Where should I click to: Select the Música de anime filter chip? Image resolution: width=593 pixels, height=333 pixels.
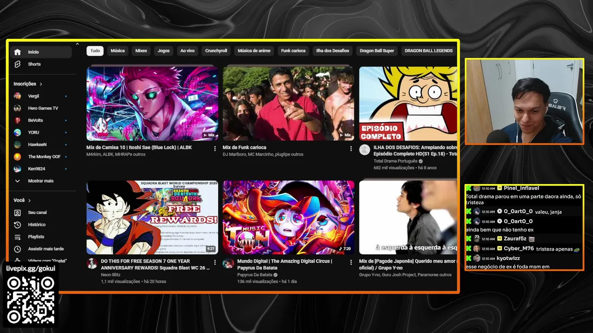pyautogui.click(x=254, y=51)
